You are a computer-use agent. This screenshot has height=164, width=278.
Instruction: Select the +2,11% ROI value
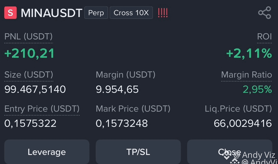pyautogui.click(x=249, y=54)
